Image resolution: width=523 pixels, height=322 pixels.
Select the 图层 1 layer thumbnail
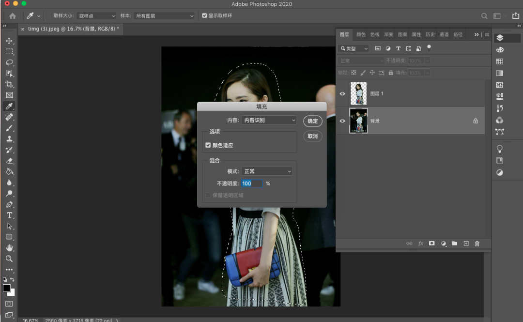pos(358,94)
